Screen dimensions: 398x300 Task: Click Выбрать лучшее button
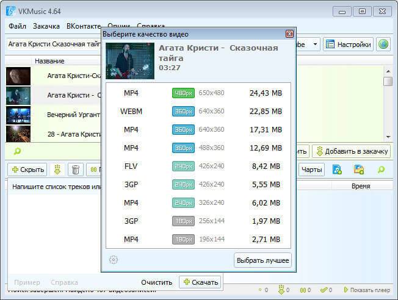262,260
